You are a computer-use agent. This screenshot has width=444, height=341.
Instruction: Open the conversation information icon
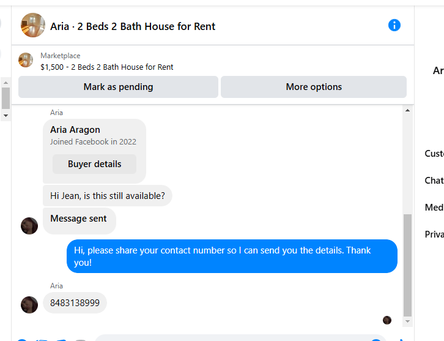point(394,25)
